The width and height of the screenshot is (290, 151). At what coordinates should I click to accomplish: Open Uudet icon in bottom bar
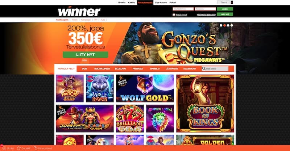(4, 148)
